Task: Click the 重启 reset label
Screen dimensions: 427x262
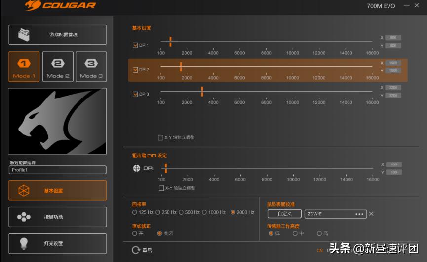Action: coord(147,250)
